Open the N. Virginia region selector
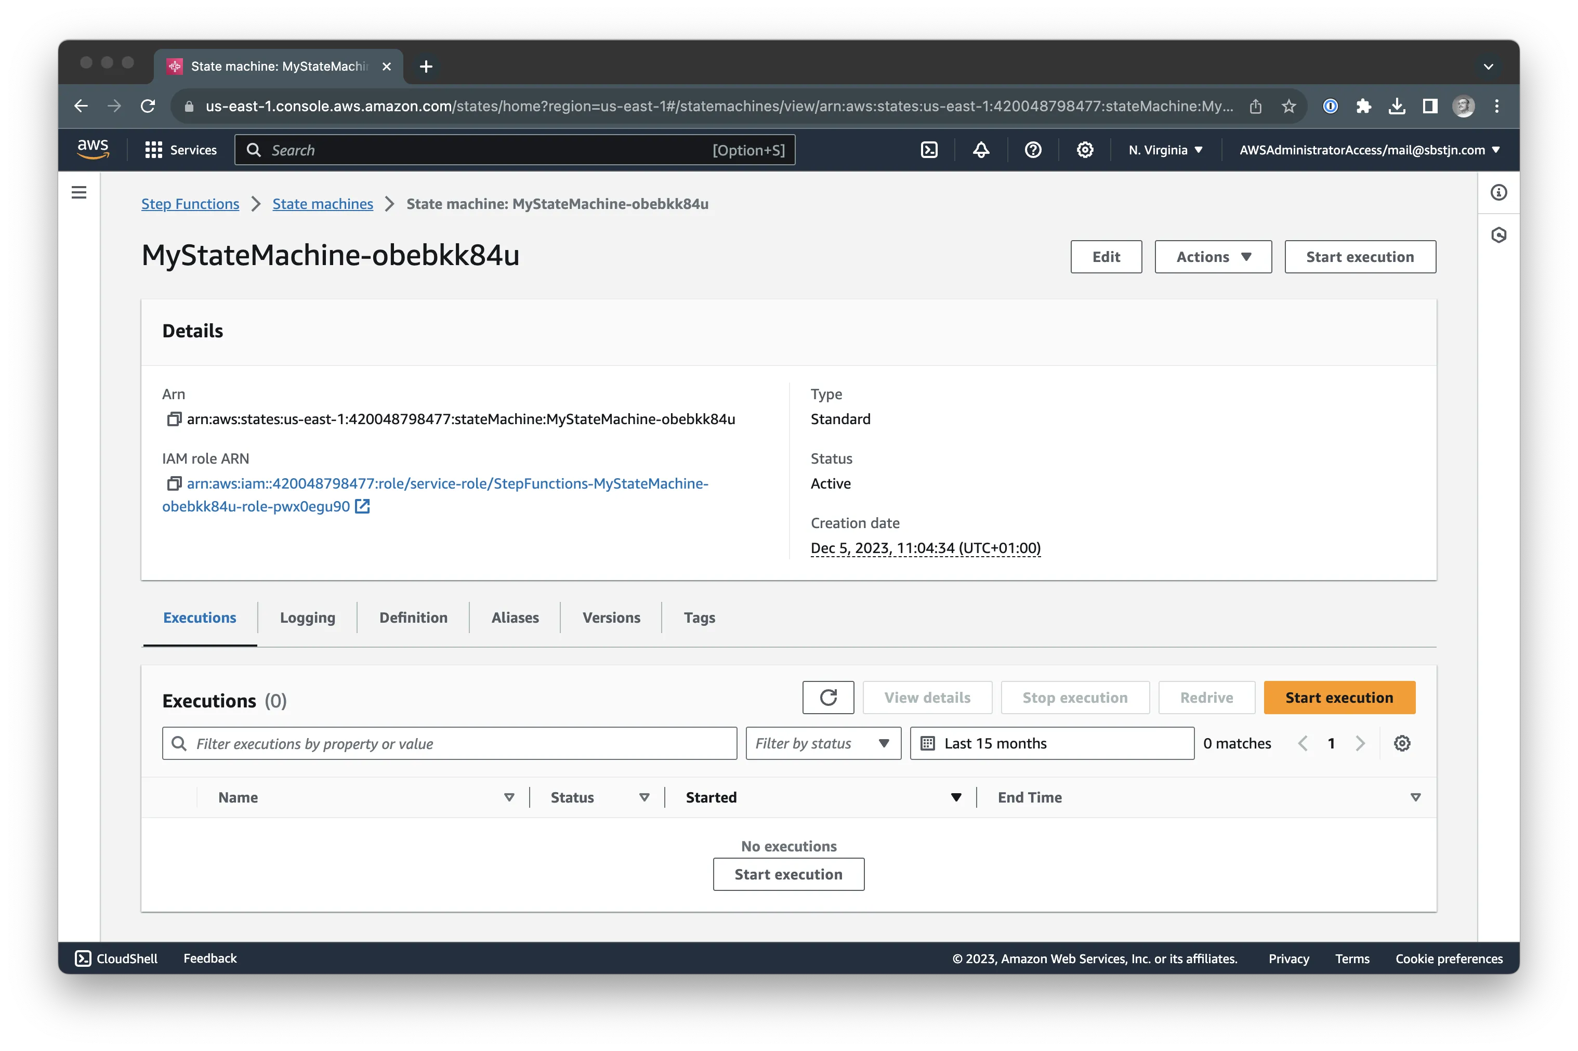The height and width of the screenshot is (1051, 1578). (1165, 150)
